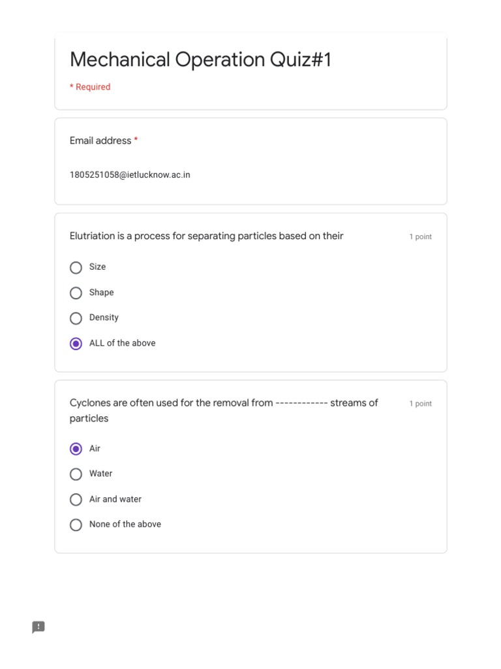Click the report a problem icon
501x669 pixels.
[38, 627]
